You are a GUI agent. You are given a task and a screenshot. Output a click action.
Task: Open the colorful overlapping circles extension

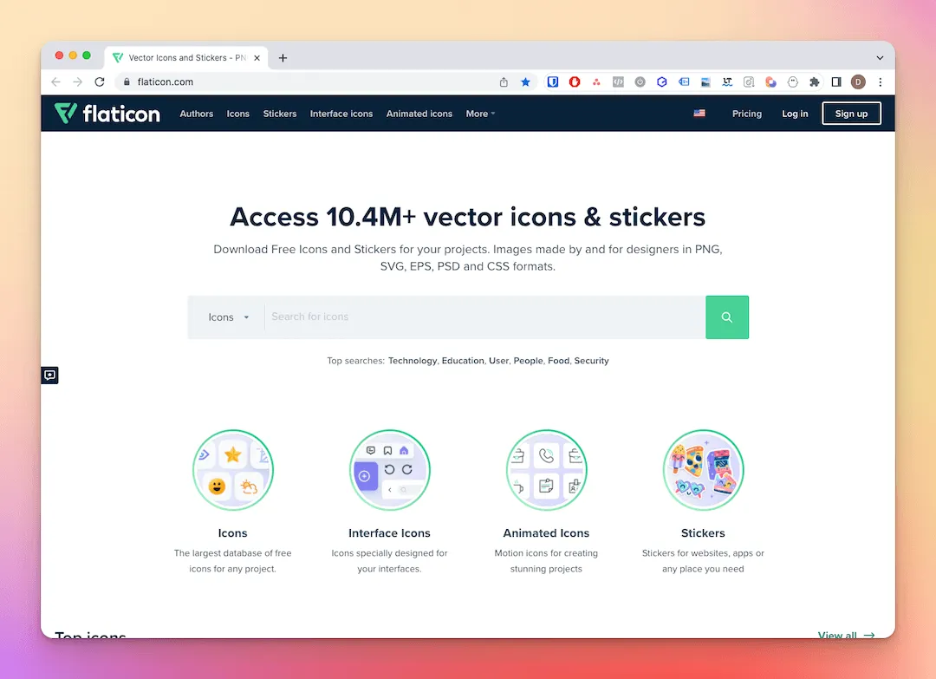[x=770, y=82]
